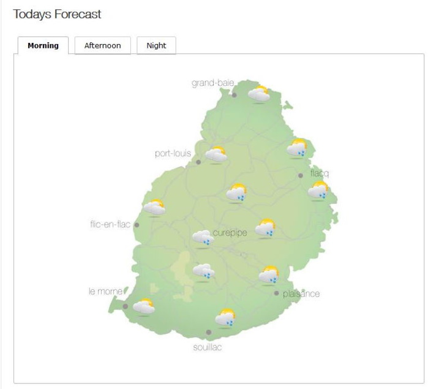Click the rain cloud icon left of curepipe label
428x389 pixels.
coord(202,238)
